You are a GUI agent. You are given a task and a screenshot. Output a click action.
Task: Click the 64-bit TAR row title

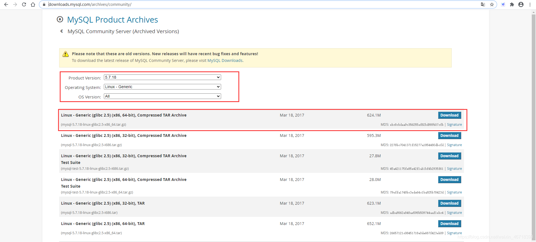click(103, 224)
